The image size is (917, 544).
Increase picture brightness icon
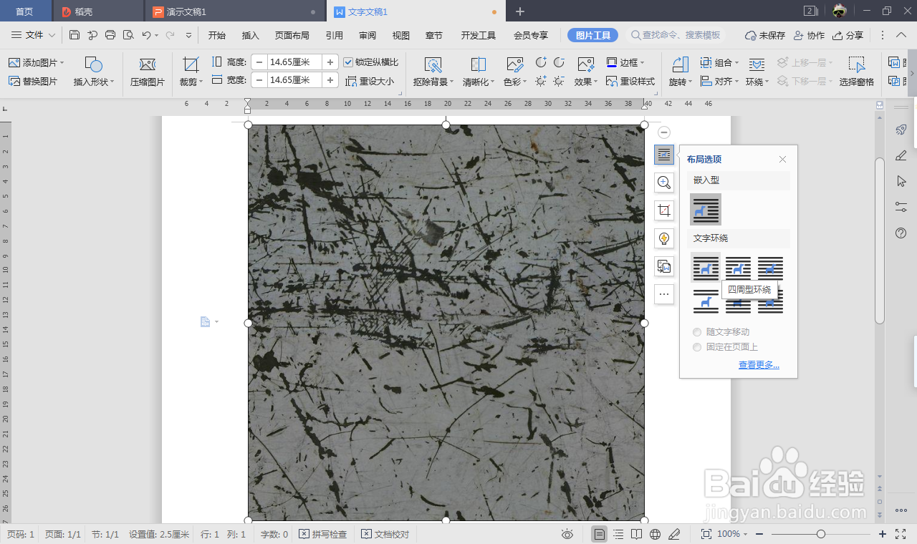[542, 81]
